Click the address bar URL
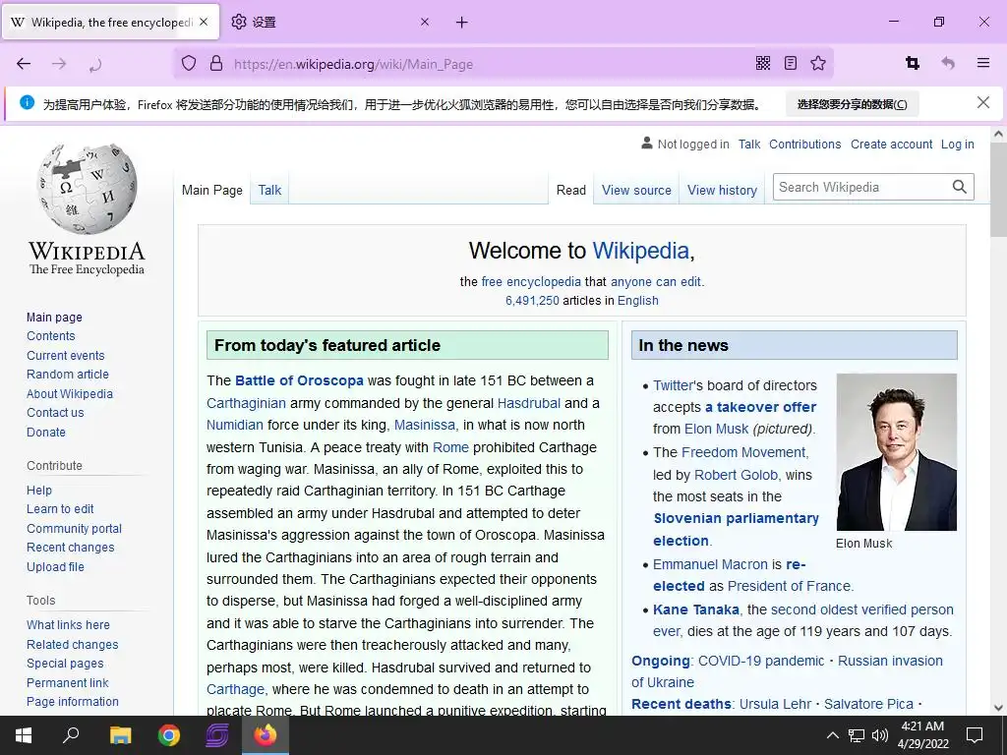The width and height of the screenshot is (1007, 755). point(353,64)
